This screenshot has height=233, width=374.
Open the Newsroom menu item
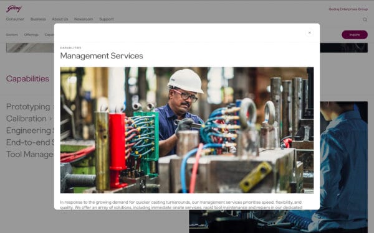(84, 19)
